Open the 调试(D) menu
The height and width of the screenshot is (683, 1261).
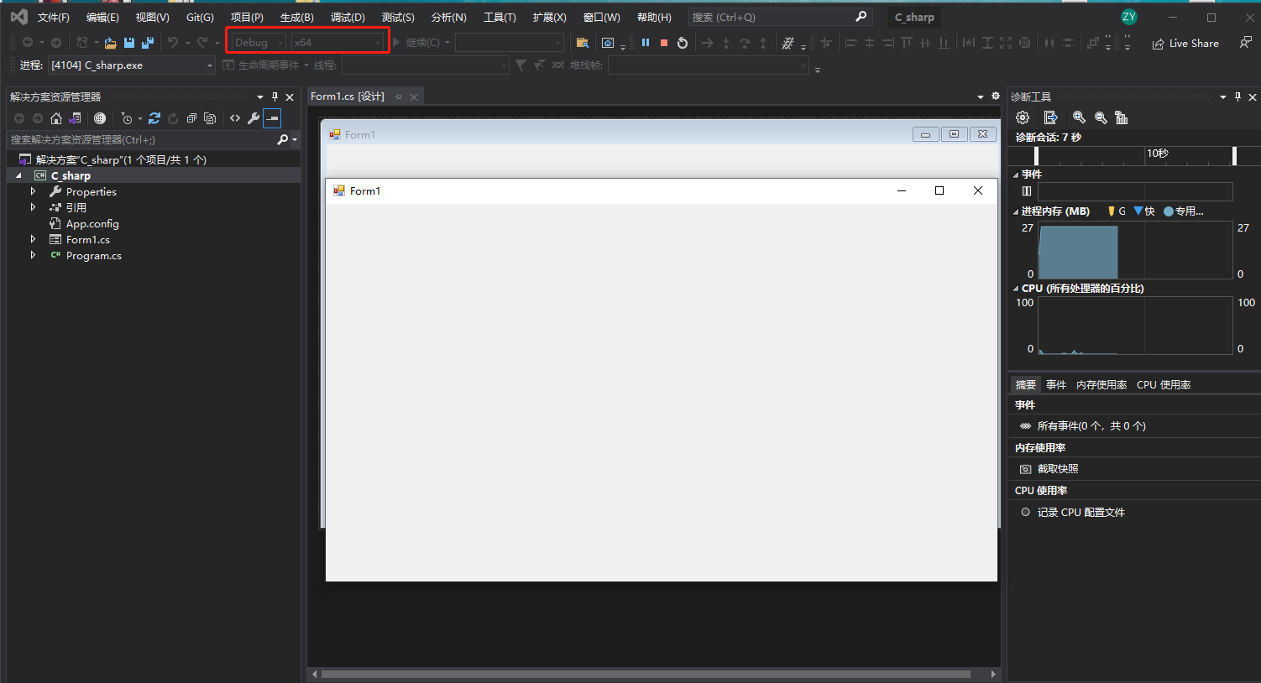[348, 18]
